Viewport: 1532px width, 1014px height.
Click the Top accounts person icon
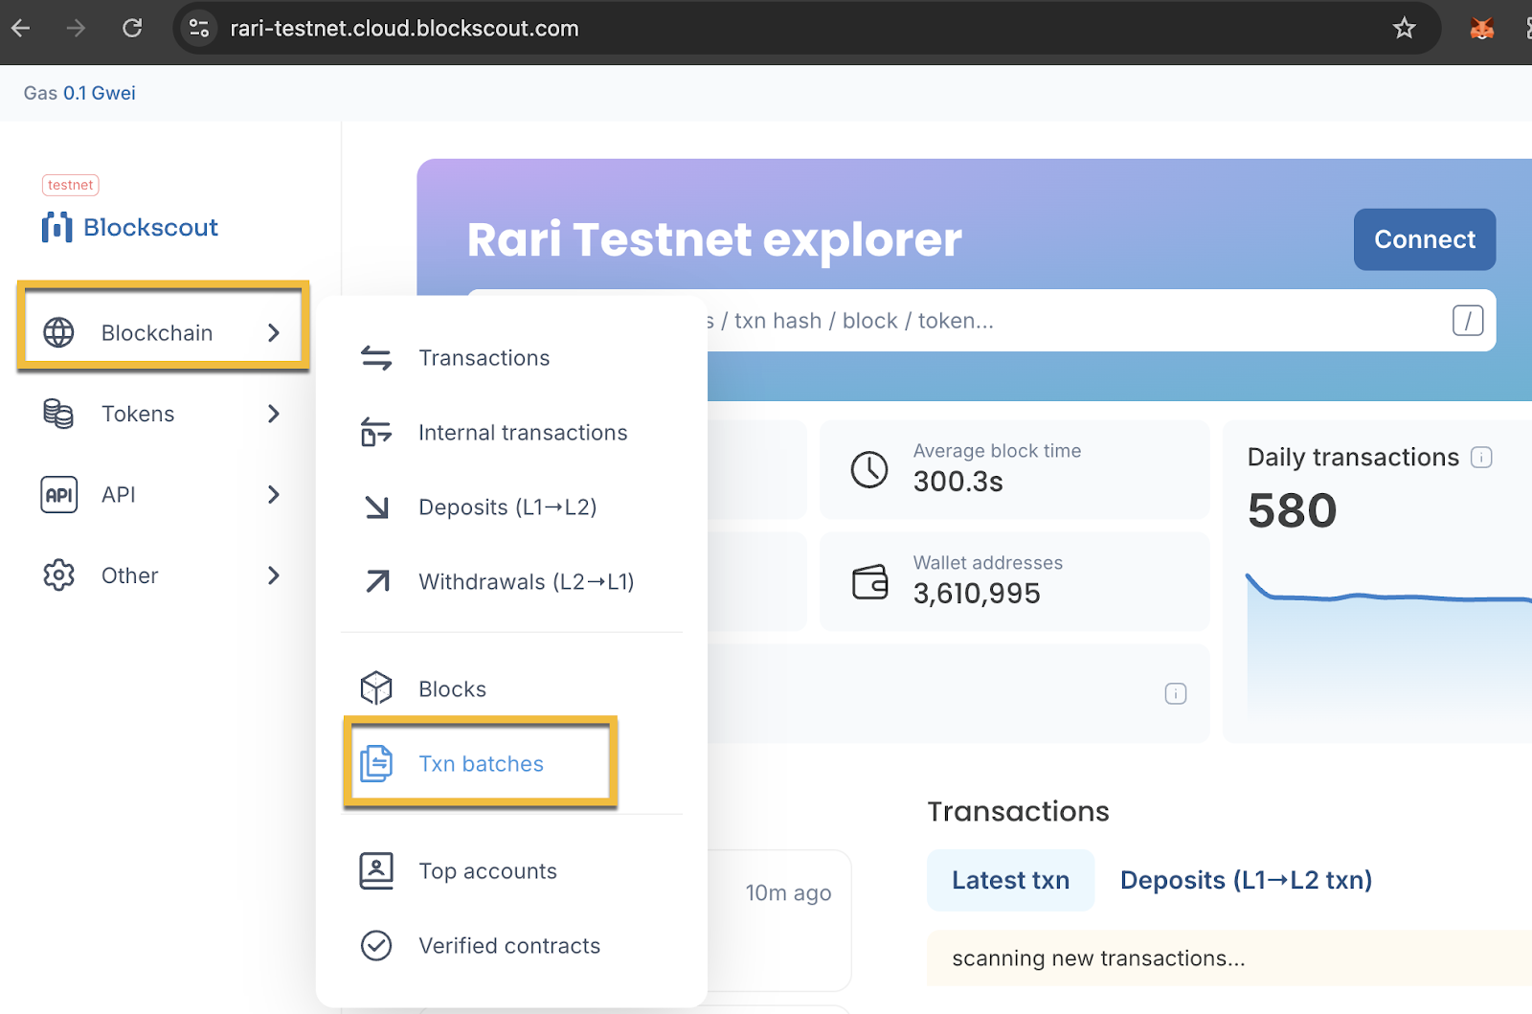coord(376,871)
